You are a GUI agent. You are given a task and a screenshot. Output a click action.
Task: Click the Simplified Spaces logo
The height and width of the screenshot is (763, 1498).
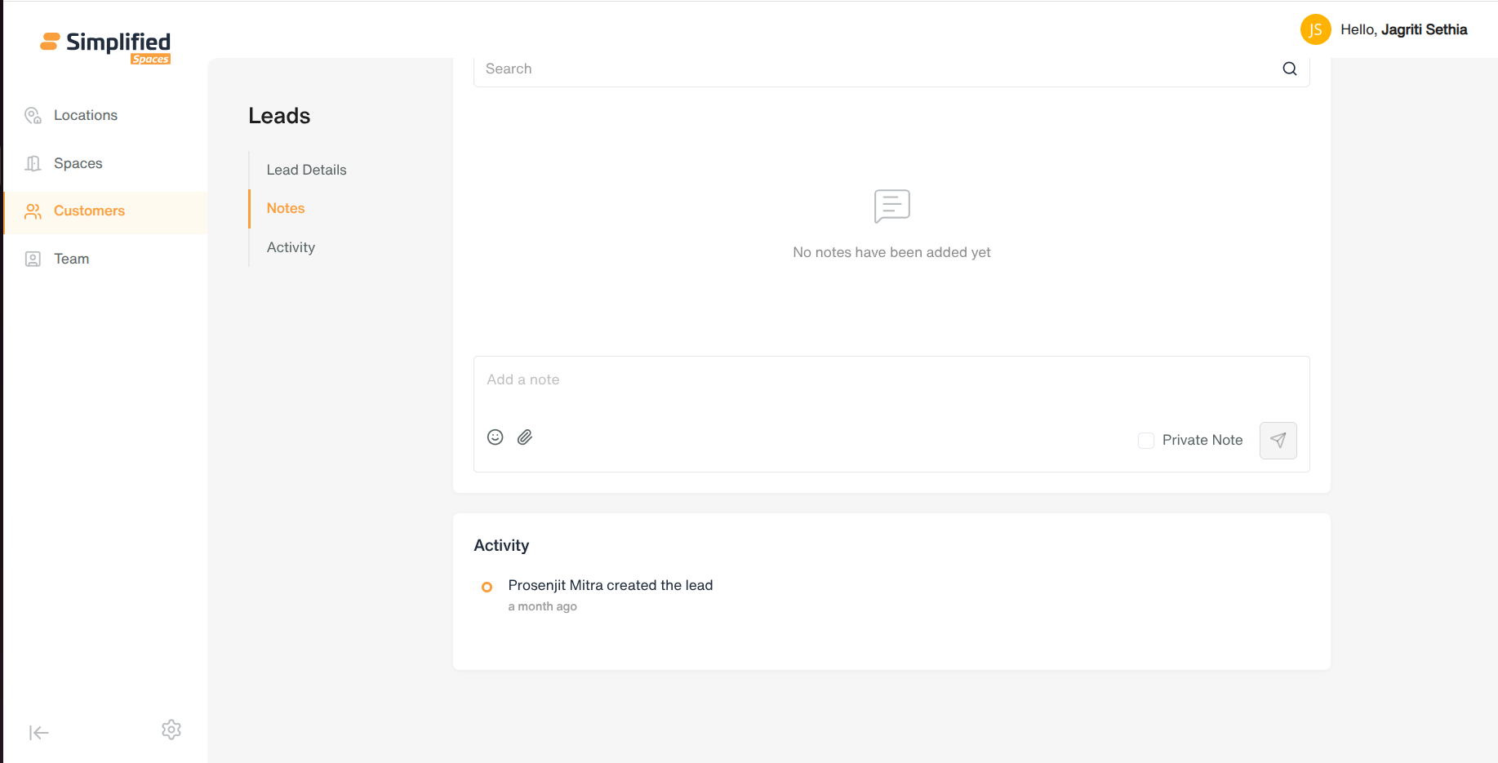point(105,47)
